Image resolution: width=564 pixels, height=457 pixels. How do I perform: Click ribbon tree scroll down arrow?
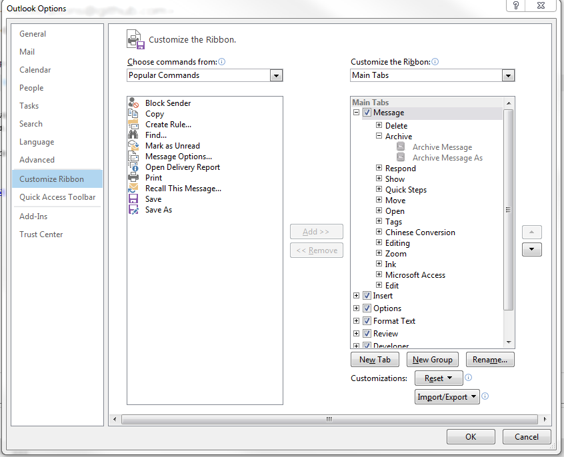click(508, 342)
